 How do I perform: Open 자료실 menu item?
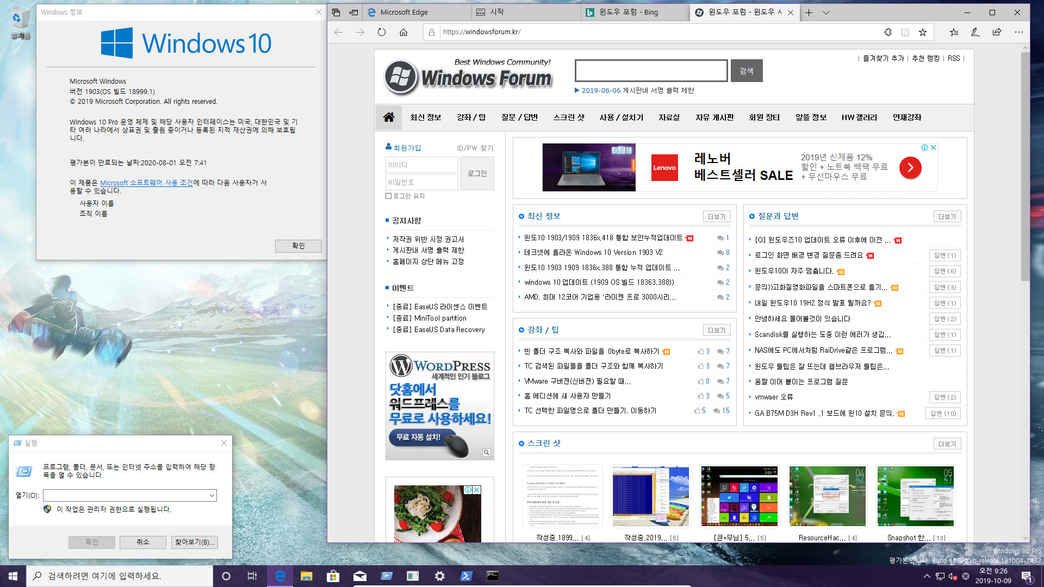(669, 117)
